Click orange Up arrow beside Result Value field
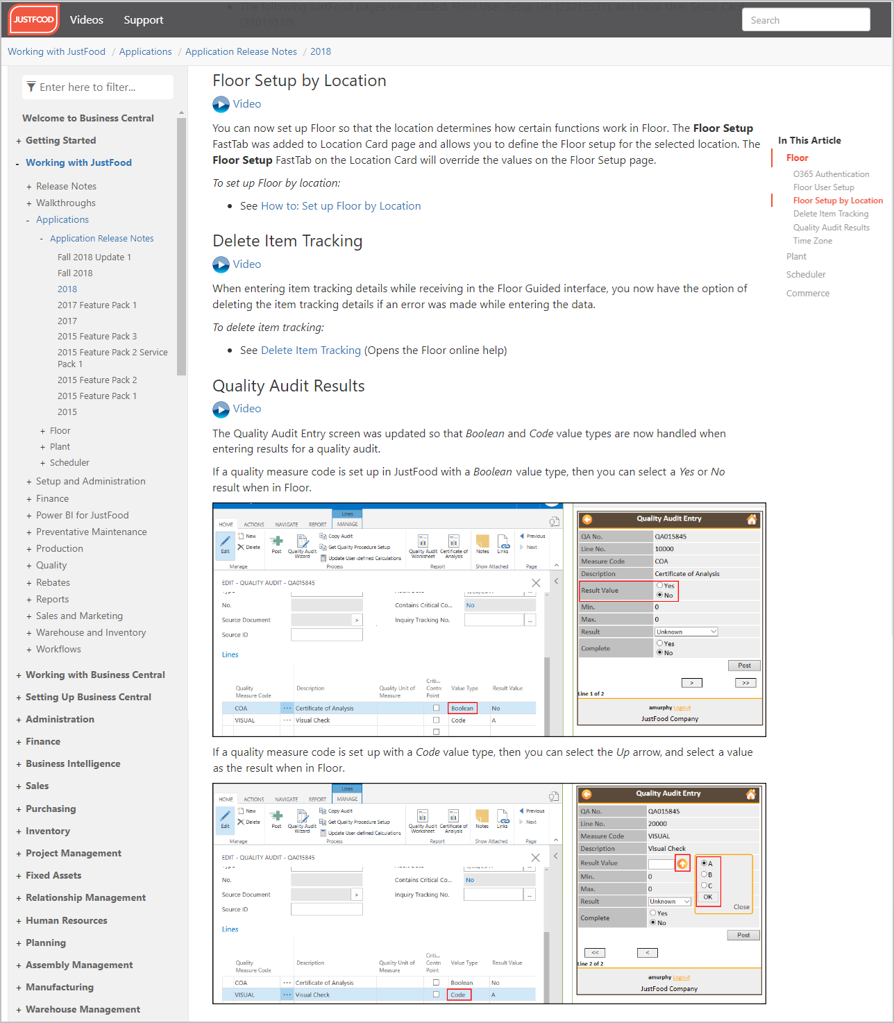The image size is (894, 1023). [x=682, y=864]
